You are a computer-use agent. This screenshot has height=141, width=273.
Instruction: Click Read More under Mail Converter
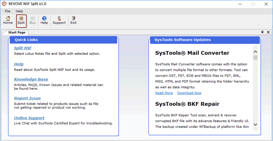(x=164, y=93)
